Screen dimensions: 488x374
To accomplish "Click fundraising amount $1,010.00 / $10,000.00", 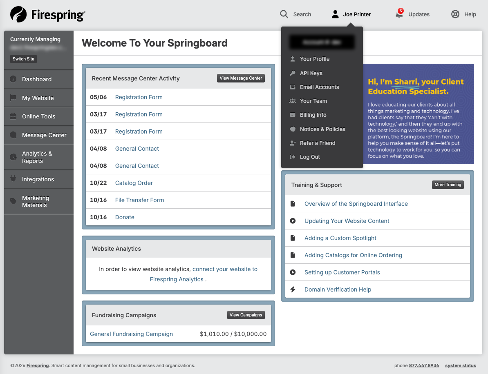I will coord(233,334).
